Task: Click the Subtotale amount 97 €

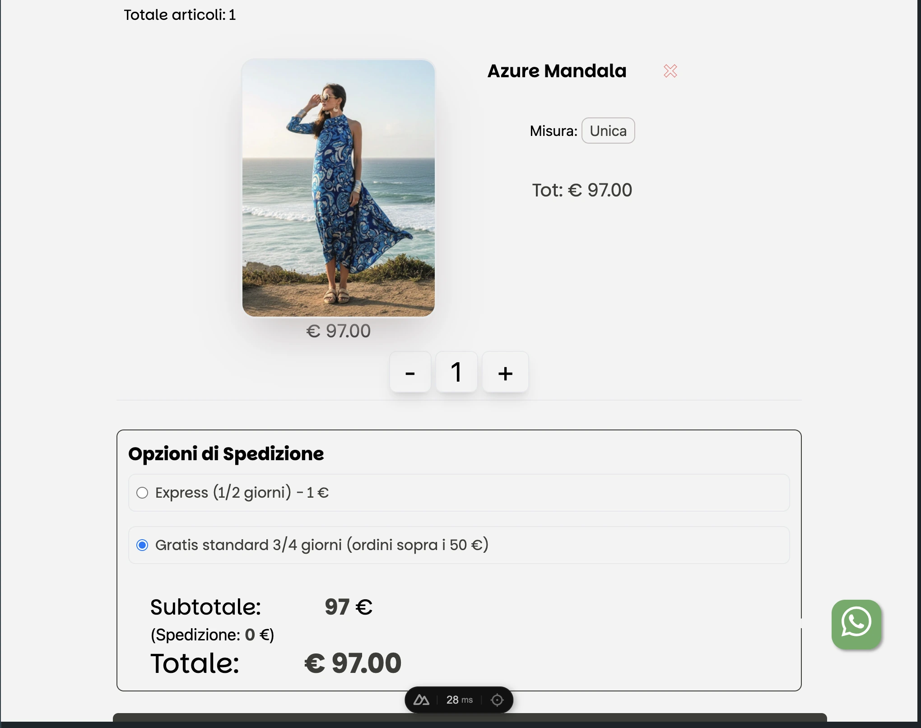Action: coord(348,607)
